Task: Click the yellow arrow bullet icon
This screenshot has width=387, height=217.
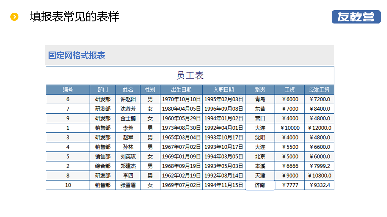Action: [15, 17]
